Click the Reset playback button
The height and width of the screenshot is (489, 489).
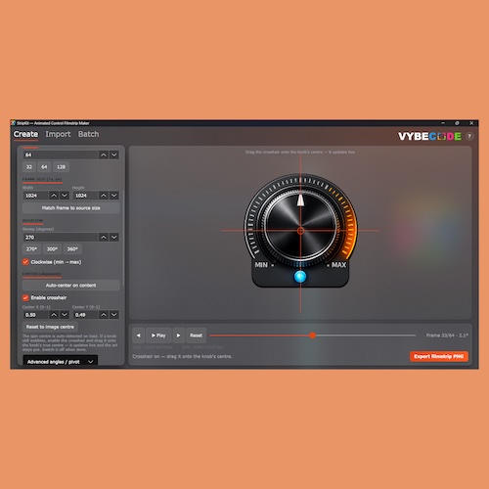click(196, 335)
